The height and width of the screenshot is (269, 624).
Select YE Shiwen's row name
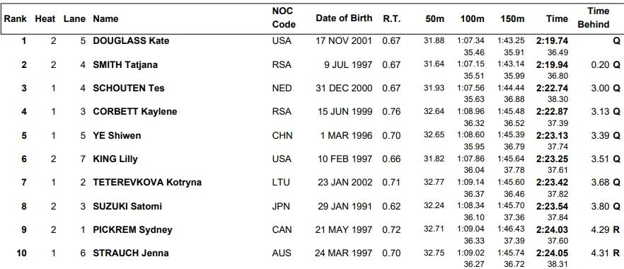[117, 135]
